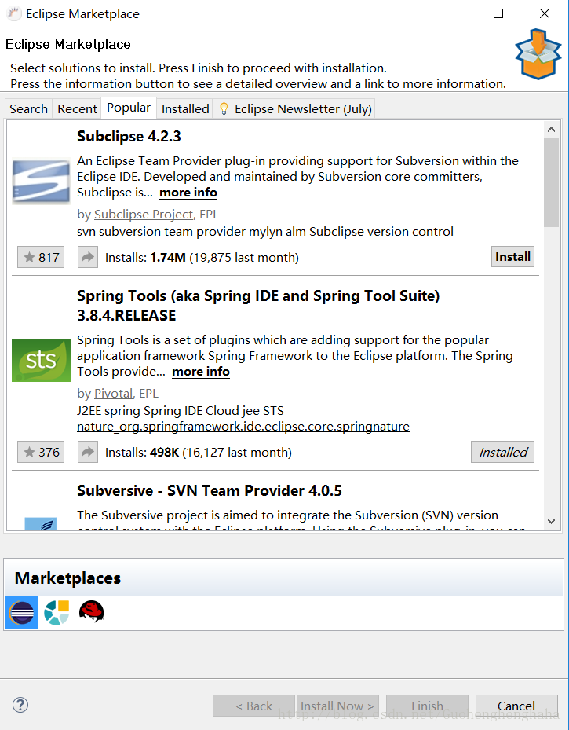Image resolution: width=569 pixels, height=730 pixels.
Task: Click the vertical scrollbar thumb
Action: pos(551,182)
